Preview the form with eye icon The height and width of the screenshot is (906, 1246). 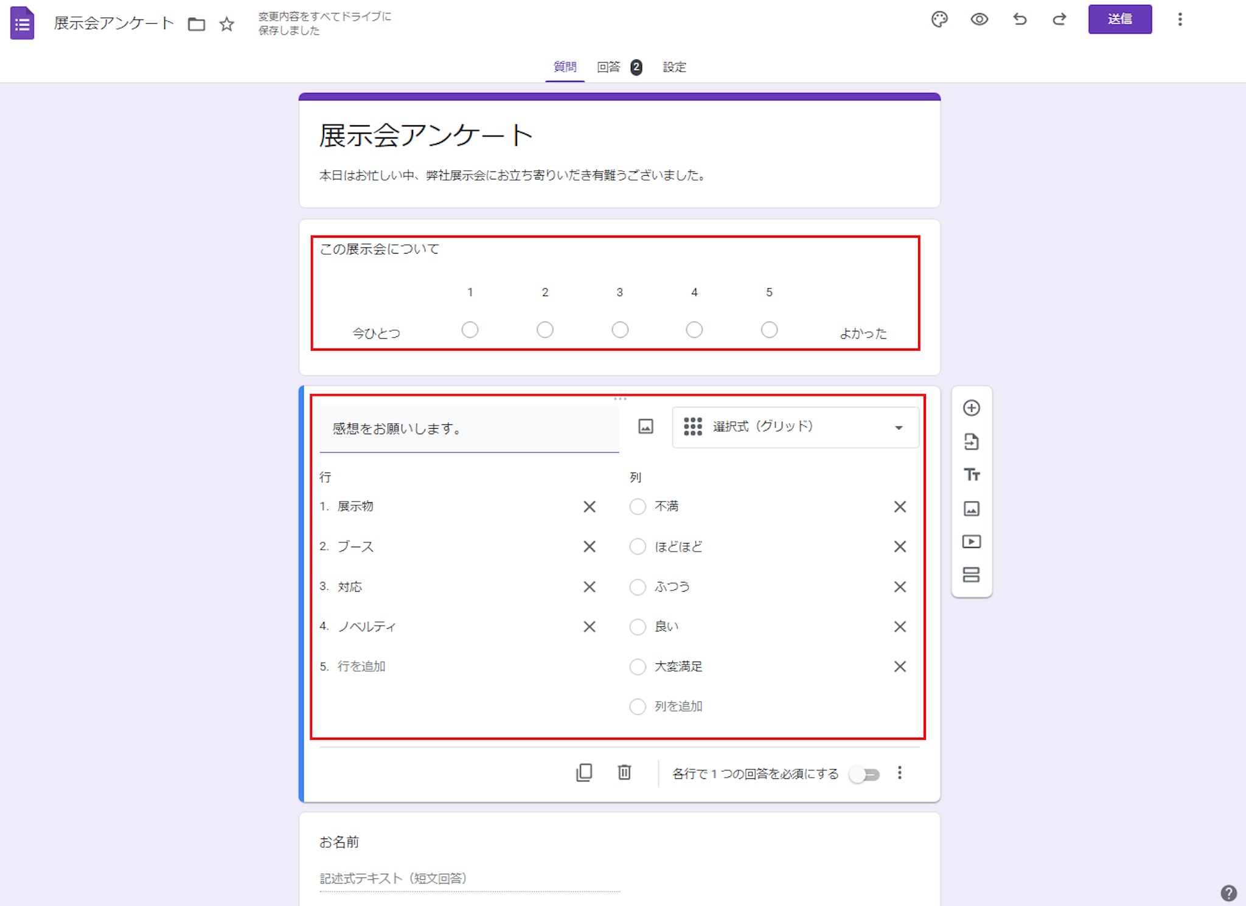tap(979, 19)
